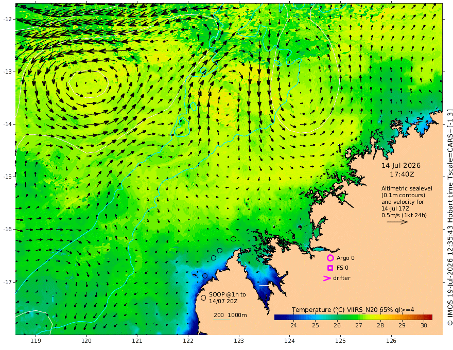Click the latitude axis label -12
The height and width of the screenshot is (350, 453).
[x=7, y=19]
